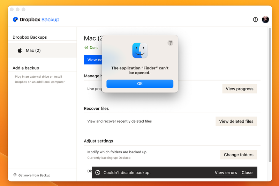Close the Couldn't disable backup notification
The height and width of the screenshot is (186, 279).
pyautogui.click(x=247, y=173)
